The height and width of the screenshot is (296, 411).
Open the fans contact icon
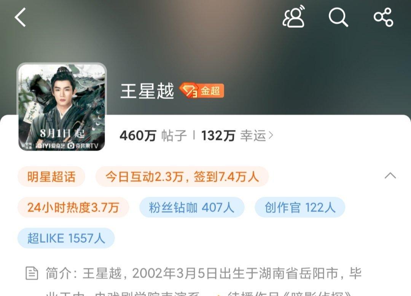(293, 16)
